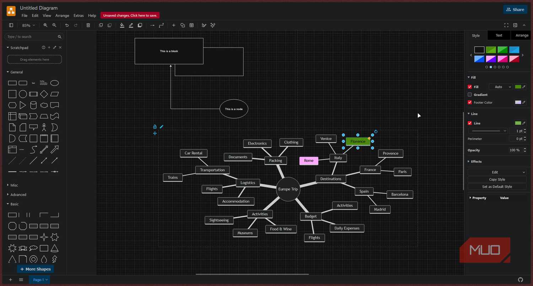This screenshot has width=533, height=286.
Task: Open the waypoints connector style tool
Action: [161, 25]
